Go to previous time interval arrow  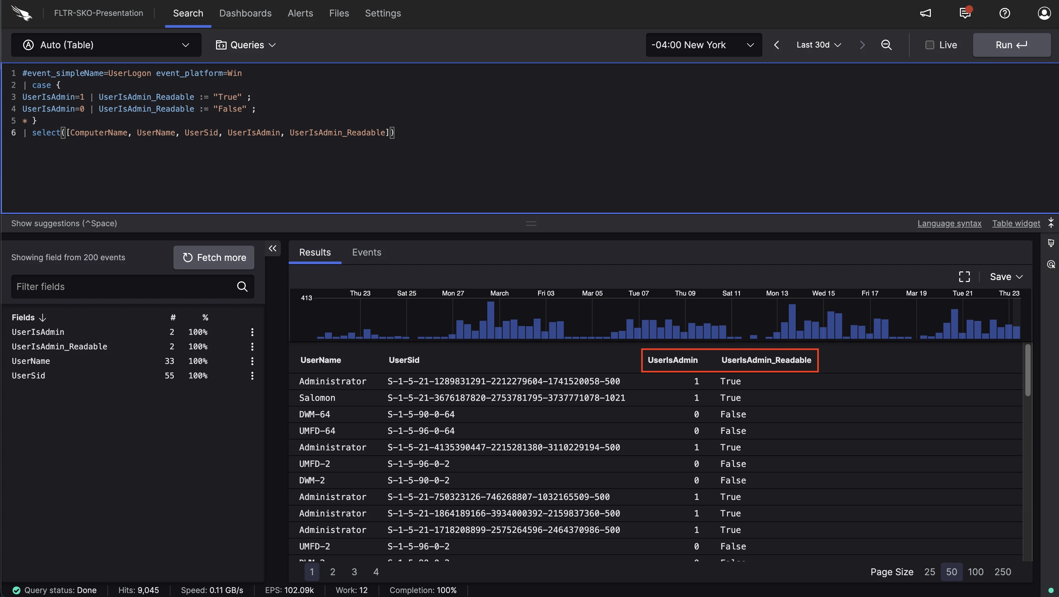(776, 45)
